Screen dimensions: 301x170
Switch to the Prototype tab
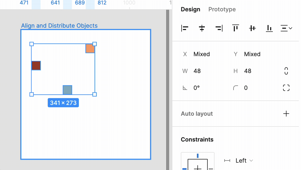click(x=222, y=9)
